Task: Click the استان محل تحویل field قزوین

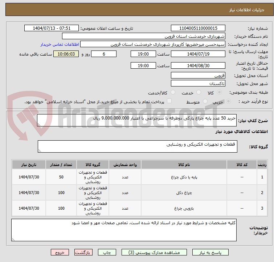Action: (x=198, y=76)
